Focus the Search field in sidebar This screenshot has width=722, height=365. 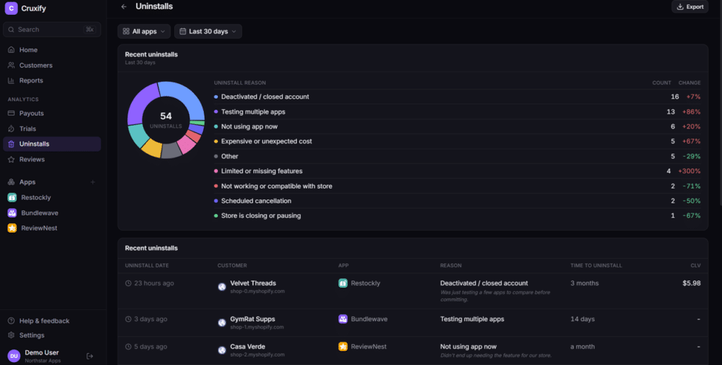[52, 30]
